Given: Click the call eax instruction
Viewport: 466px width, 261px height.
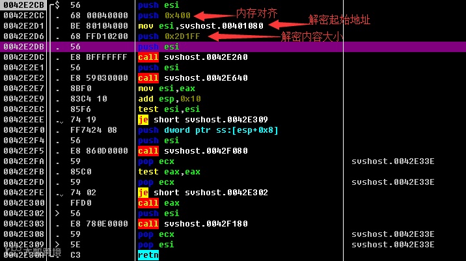Looking at the screenshot, I should click(159, 202).
